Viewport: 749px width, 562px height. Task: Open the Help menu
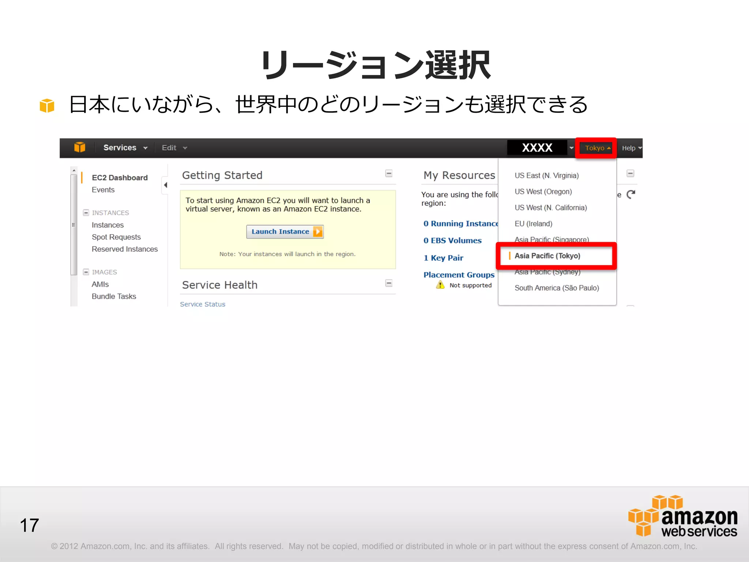[x=632, y=148]
